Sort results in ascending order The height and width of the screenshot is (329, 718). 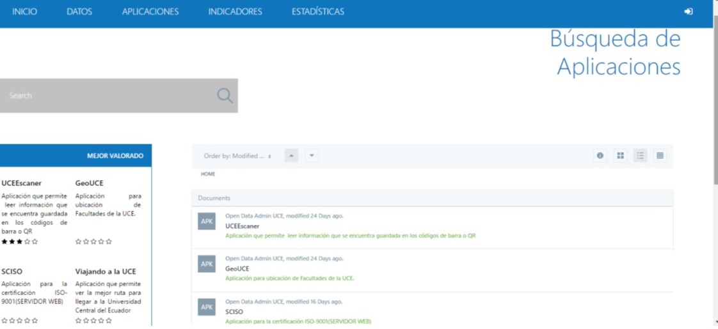click(291, 156)
